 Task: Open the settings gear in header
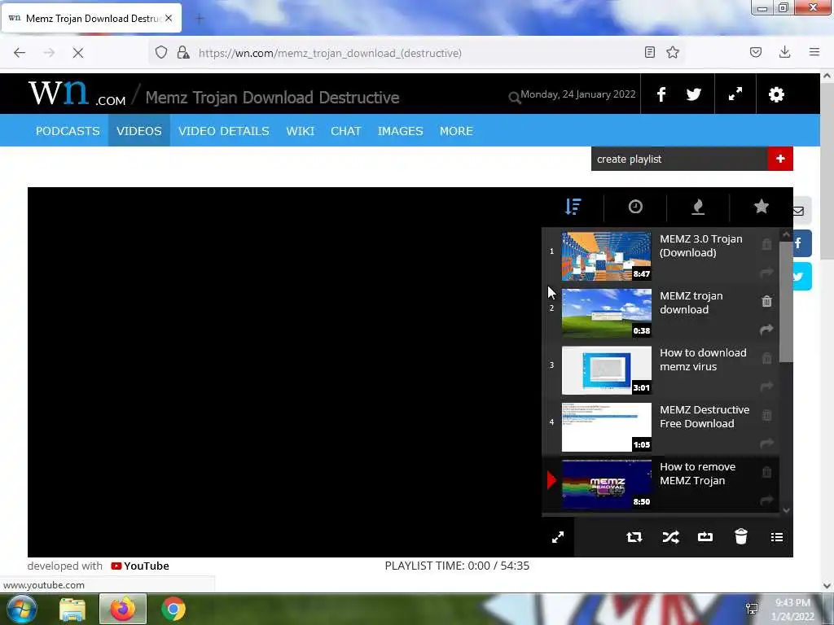pyautogui.click(x=776, y=94)
